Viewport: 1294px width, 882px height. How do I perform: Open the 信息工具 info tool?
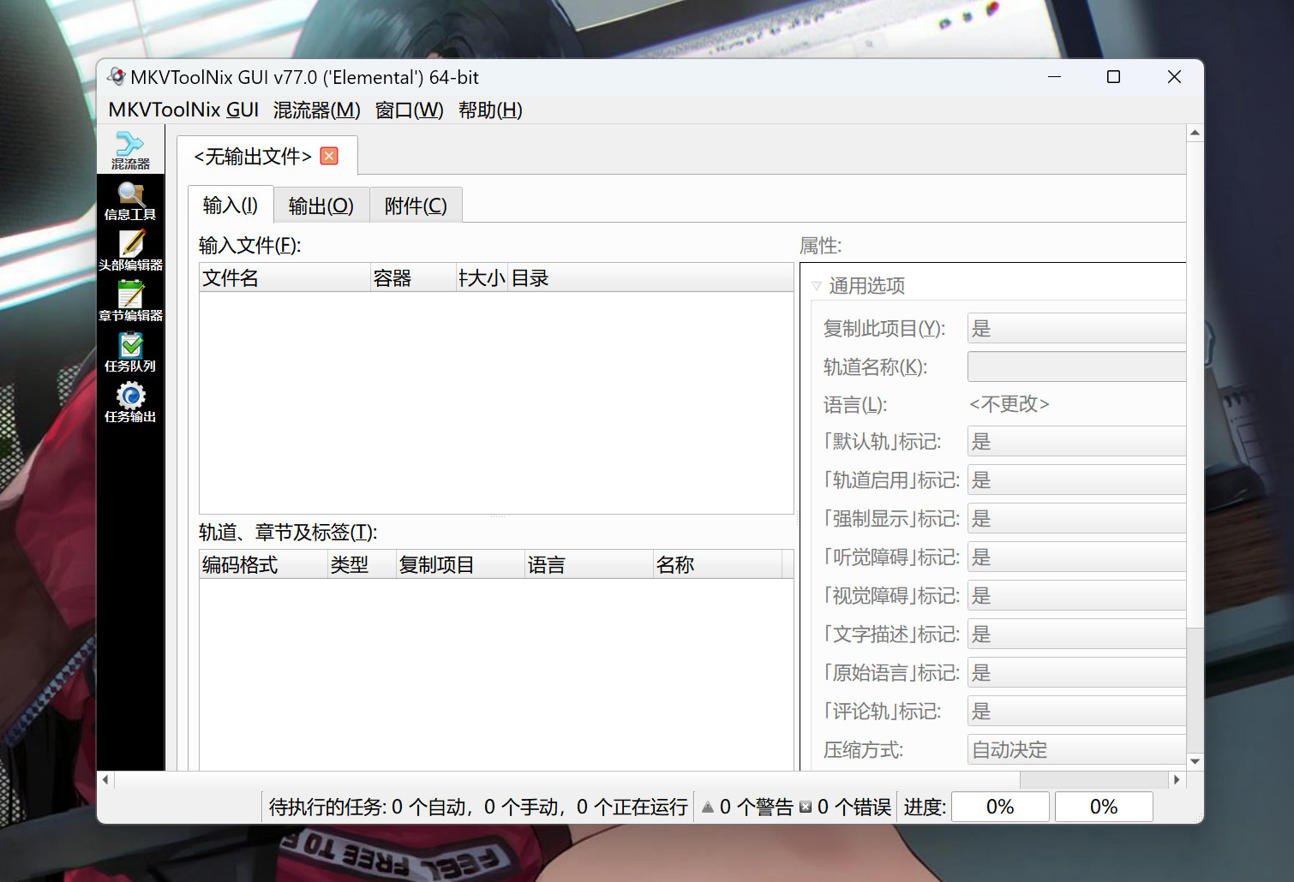[130, 201]
